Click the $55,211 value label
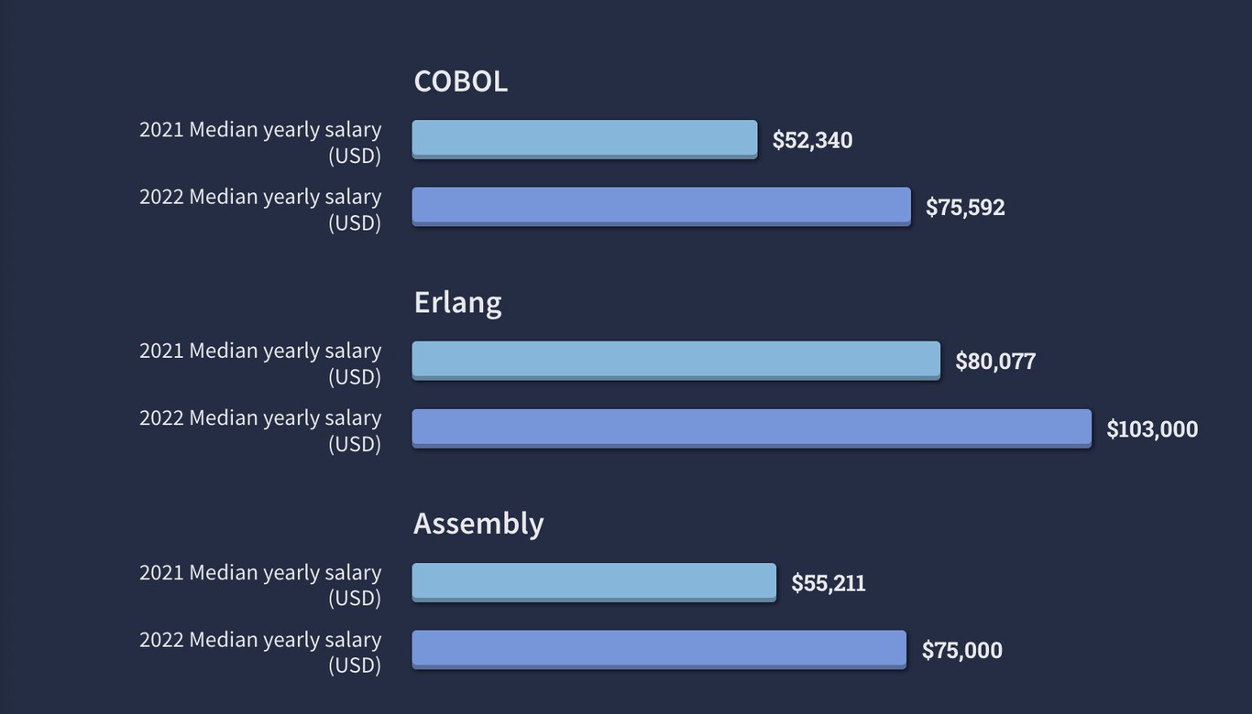Viewport: 1252px width, 714px height. tap(829, 583)
